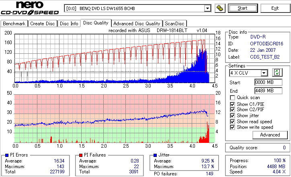Image resolution: width=291 pixels, height=177 pixels.
Task: Click the Start position field 0000 MB
Action: pos(268,82)
